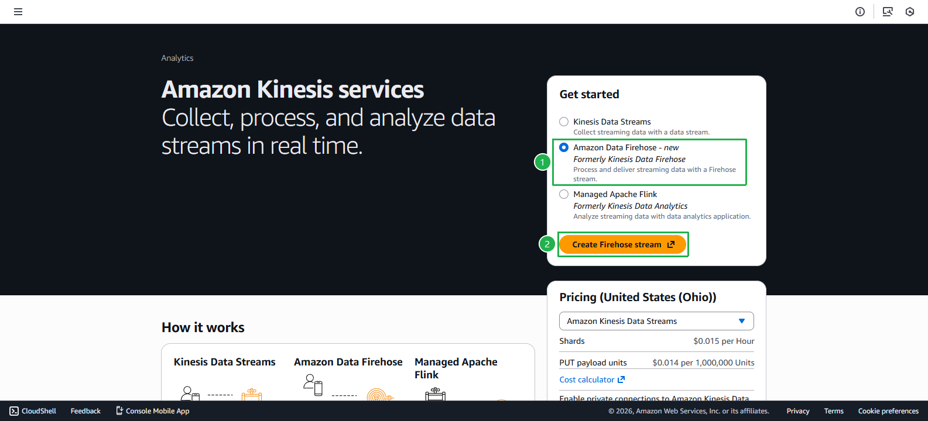Open the info panel icon
928x421 pixels.
(x=860, y=12)
